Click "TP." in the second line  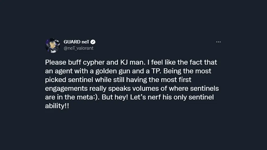point(156,71)
